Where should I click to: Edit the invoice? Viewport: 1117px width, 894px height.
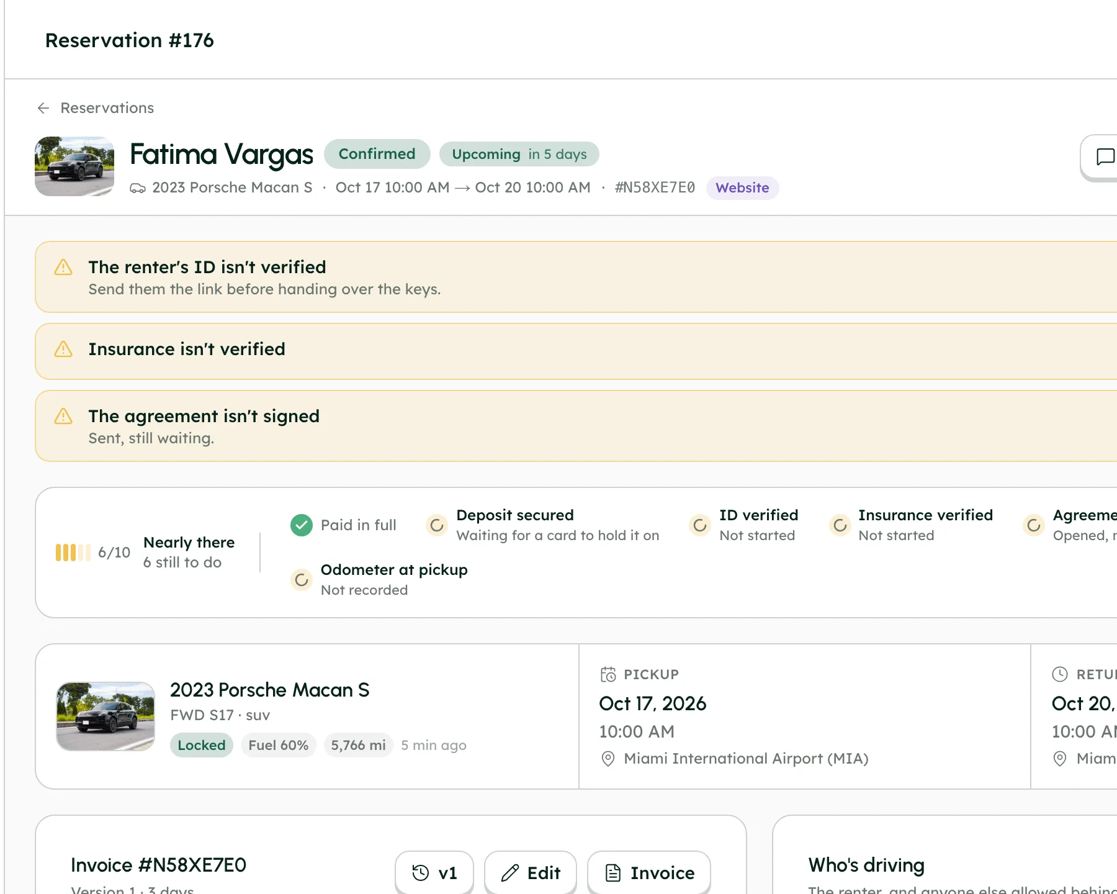[531, 873]
